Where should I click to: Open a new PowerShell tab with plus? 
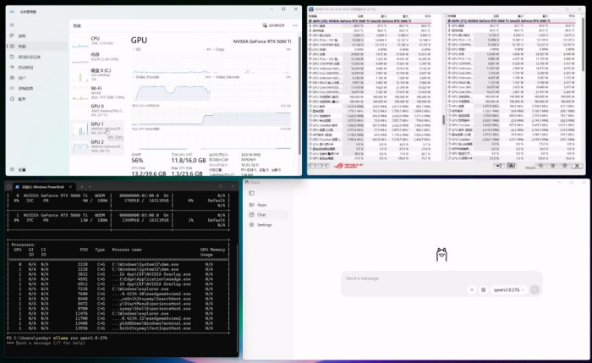click(x=81, y=187)
